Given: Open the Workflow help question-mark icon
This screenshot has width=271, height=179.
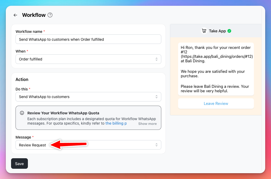Looking at the screenshot, I should click(50, 15).
